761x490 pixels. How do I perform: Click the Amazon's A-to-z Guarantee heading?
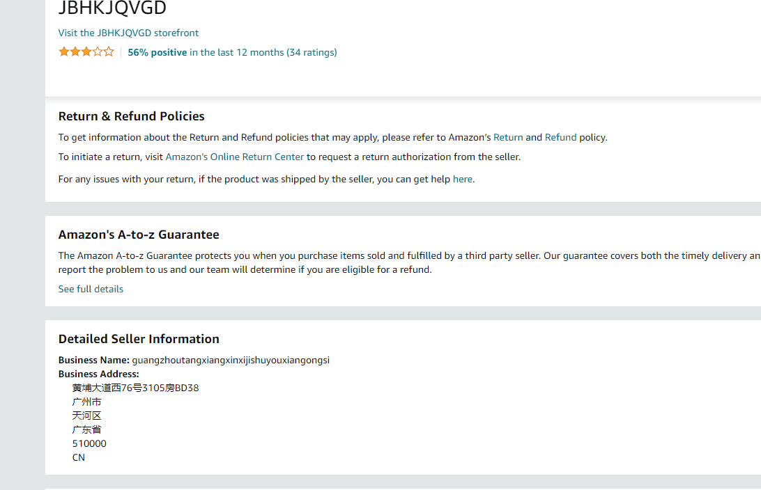139,235
